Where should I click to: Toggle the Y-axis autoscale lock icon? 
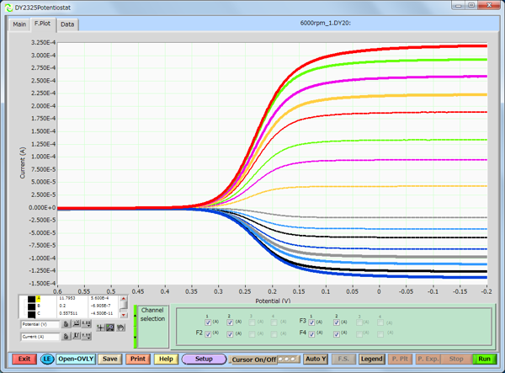(x=66, y=336)
